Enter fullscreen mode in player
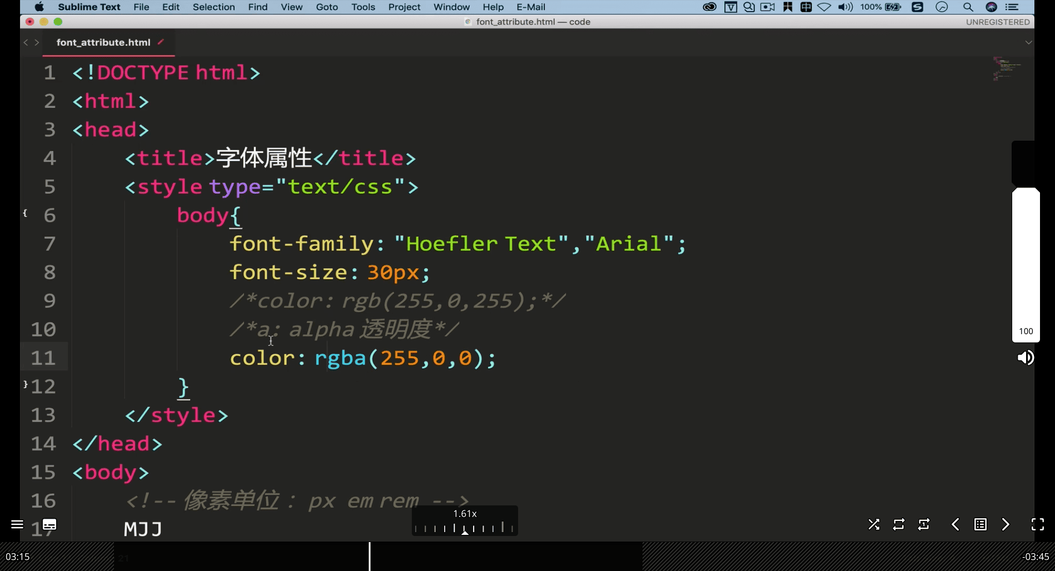Screen dimensions: 1055x571 (1038, 524)
